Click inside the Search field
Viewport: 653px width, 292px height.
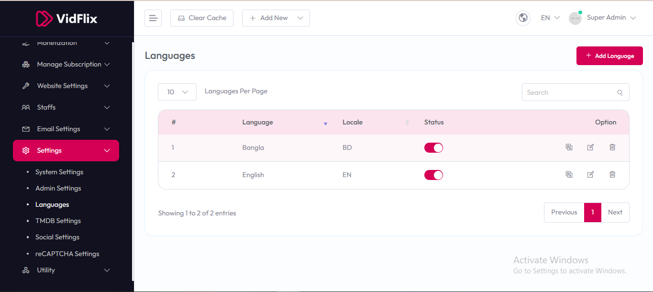pyautogui.click(x=569, y=92)
